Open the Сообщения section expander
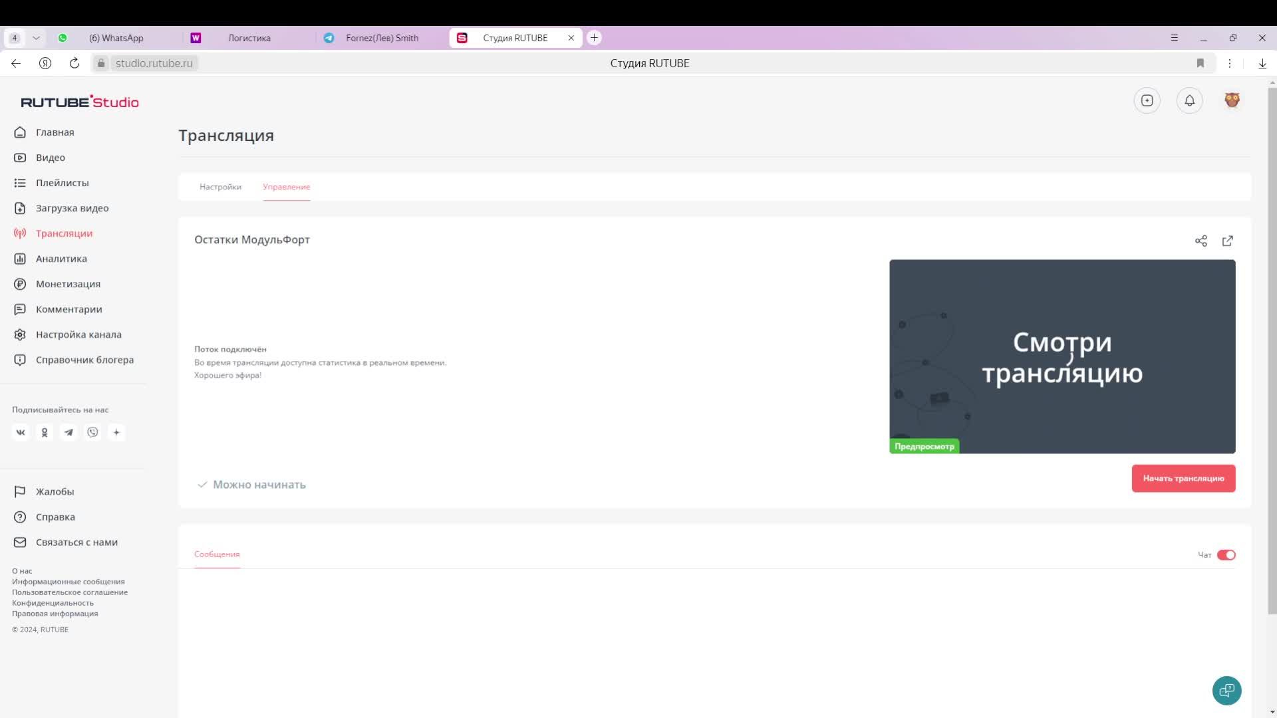 point(217,554)
